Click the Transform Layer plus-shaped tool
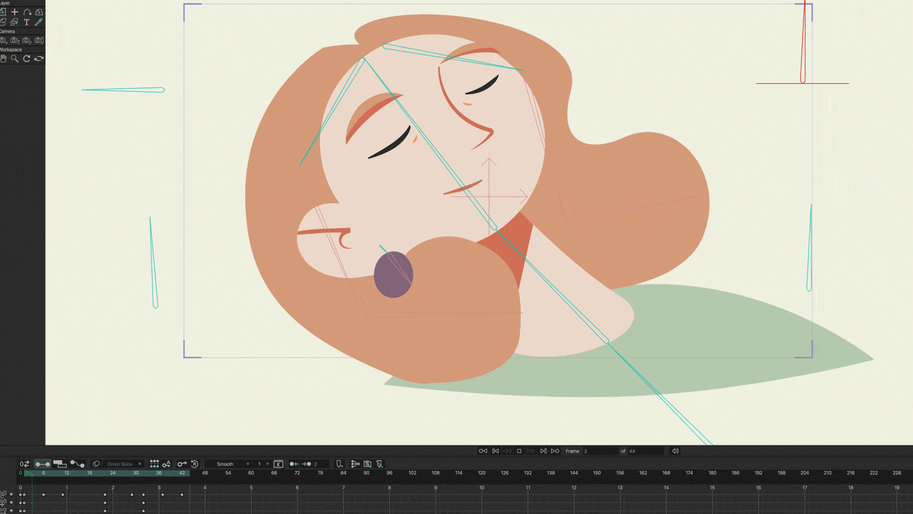The height and width of the screenshot is (514, 913). pos(14,12)
